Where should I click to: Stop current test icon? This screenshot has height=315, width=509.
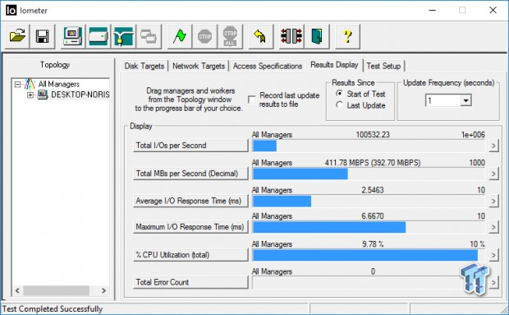pyautogui.click(x=205, y=36)
